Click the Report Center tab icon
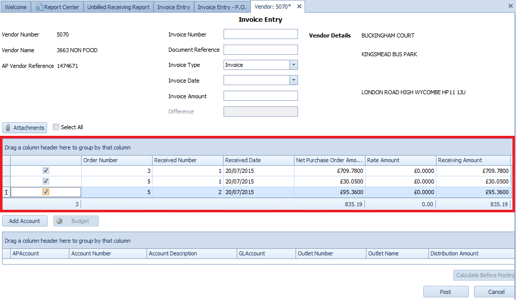Image resolution: width=516 pixels, height=300 pixels. pos(39,7)
